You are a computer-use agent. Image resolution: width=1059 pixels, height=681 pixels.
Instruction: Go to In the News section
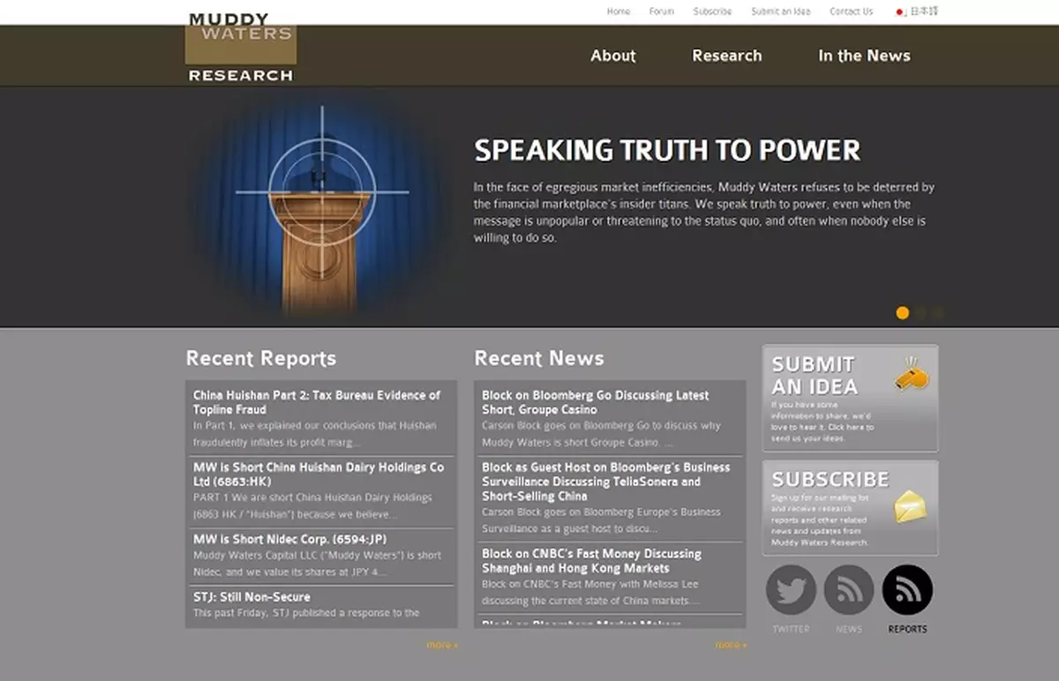pyautogui.click(x=863, y=56)
